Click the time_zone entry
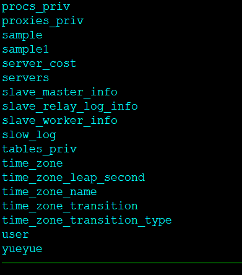This screenshot has height=275, width=242. click(32, 164)
